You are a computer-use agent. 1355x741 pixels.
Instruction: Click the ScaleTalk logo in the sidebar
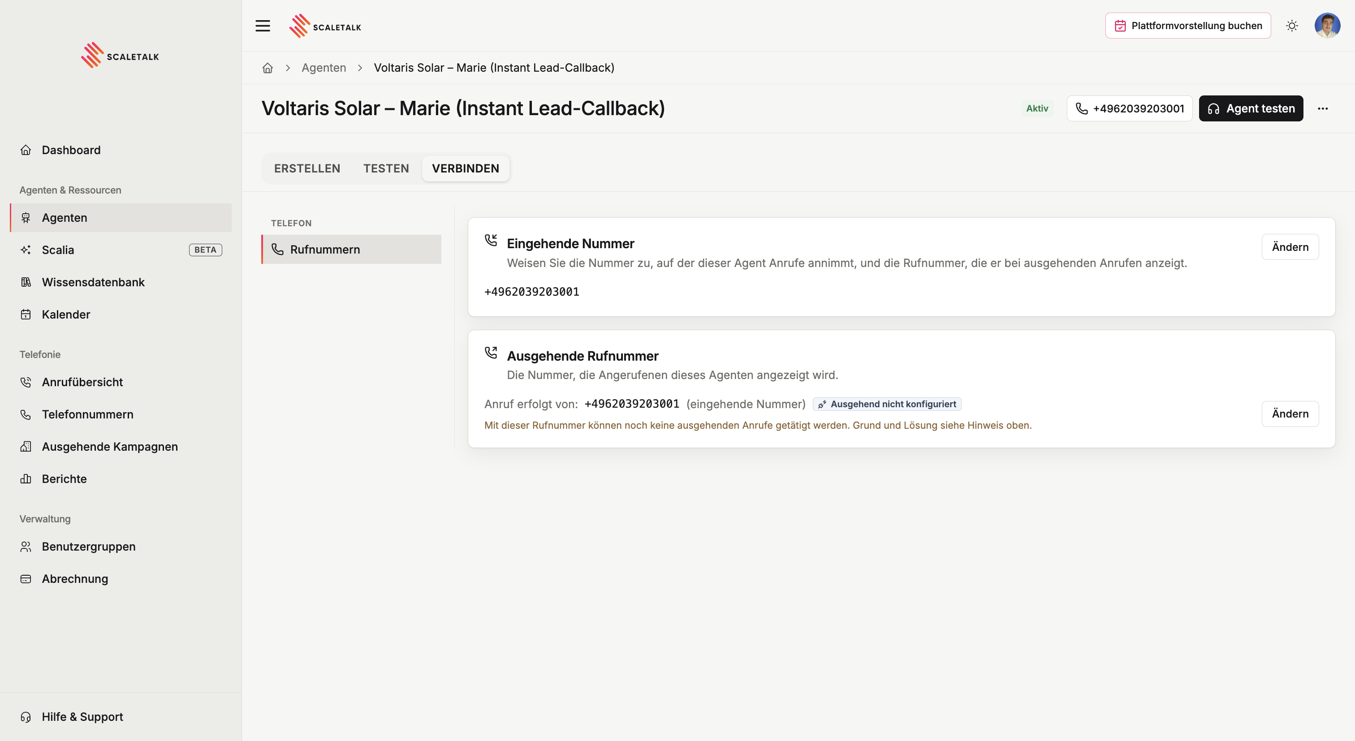tap(120, 55)
